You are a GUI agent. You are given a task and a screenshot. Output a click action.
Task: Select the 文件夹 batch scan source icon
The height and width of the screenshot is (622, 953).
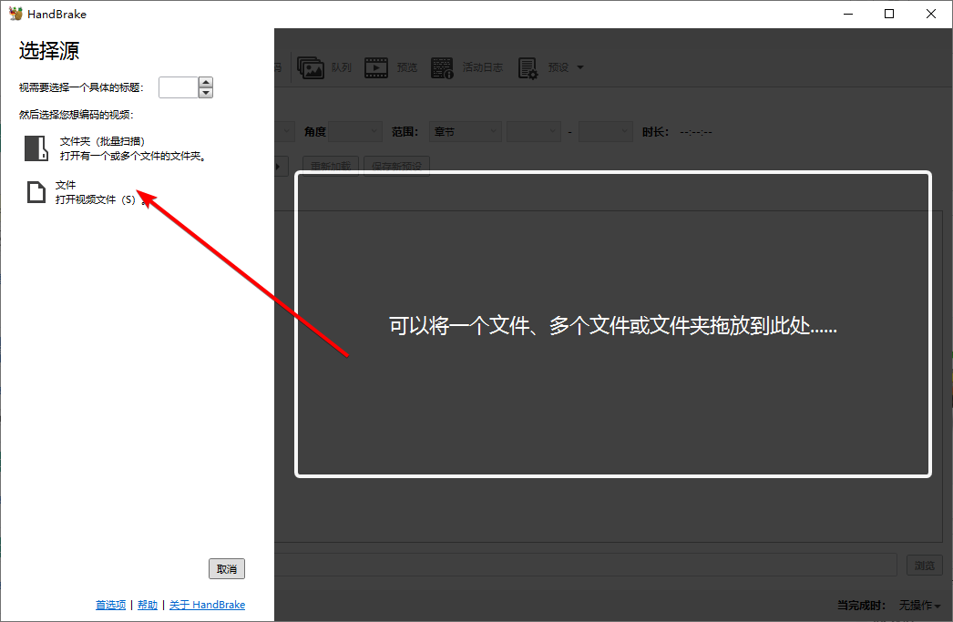point(35,148)
